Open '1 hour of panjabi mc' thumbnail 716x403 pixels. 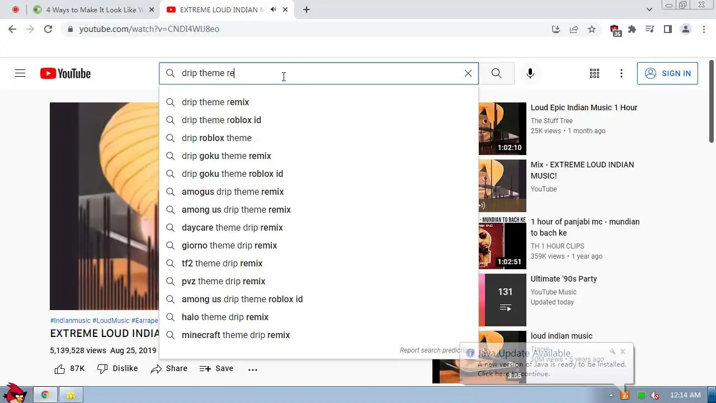tap(502, 243)
